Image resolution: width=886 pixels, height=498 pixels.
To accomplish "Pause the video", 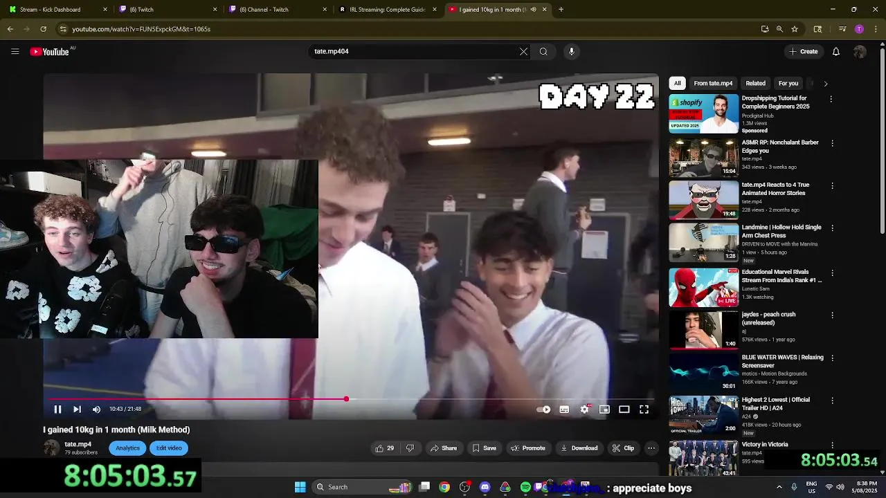I will 57,409.
